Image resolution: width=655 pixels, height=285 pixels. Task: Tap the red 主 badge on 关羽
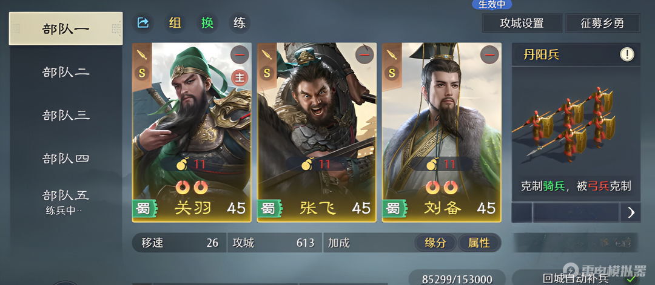[x=240, y=78]
